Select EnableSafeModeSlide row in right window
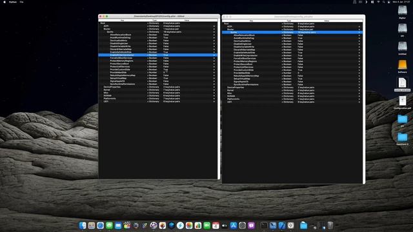The image size is (413, 232). pyautogui.click(x=292, y=53)
